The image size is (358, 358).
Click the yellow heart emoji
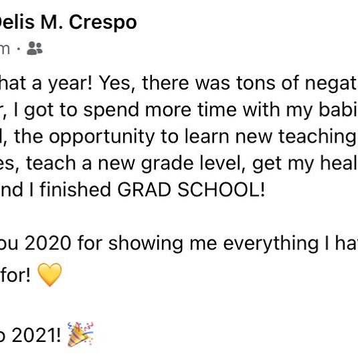pos(50,274)
